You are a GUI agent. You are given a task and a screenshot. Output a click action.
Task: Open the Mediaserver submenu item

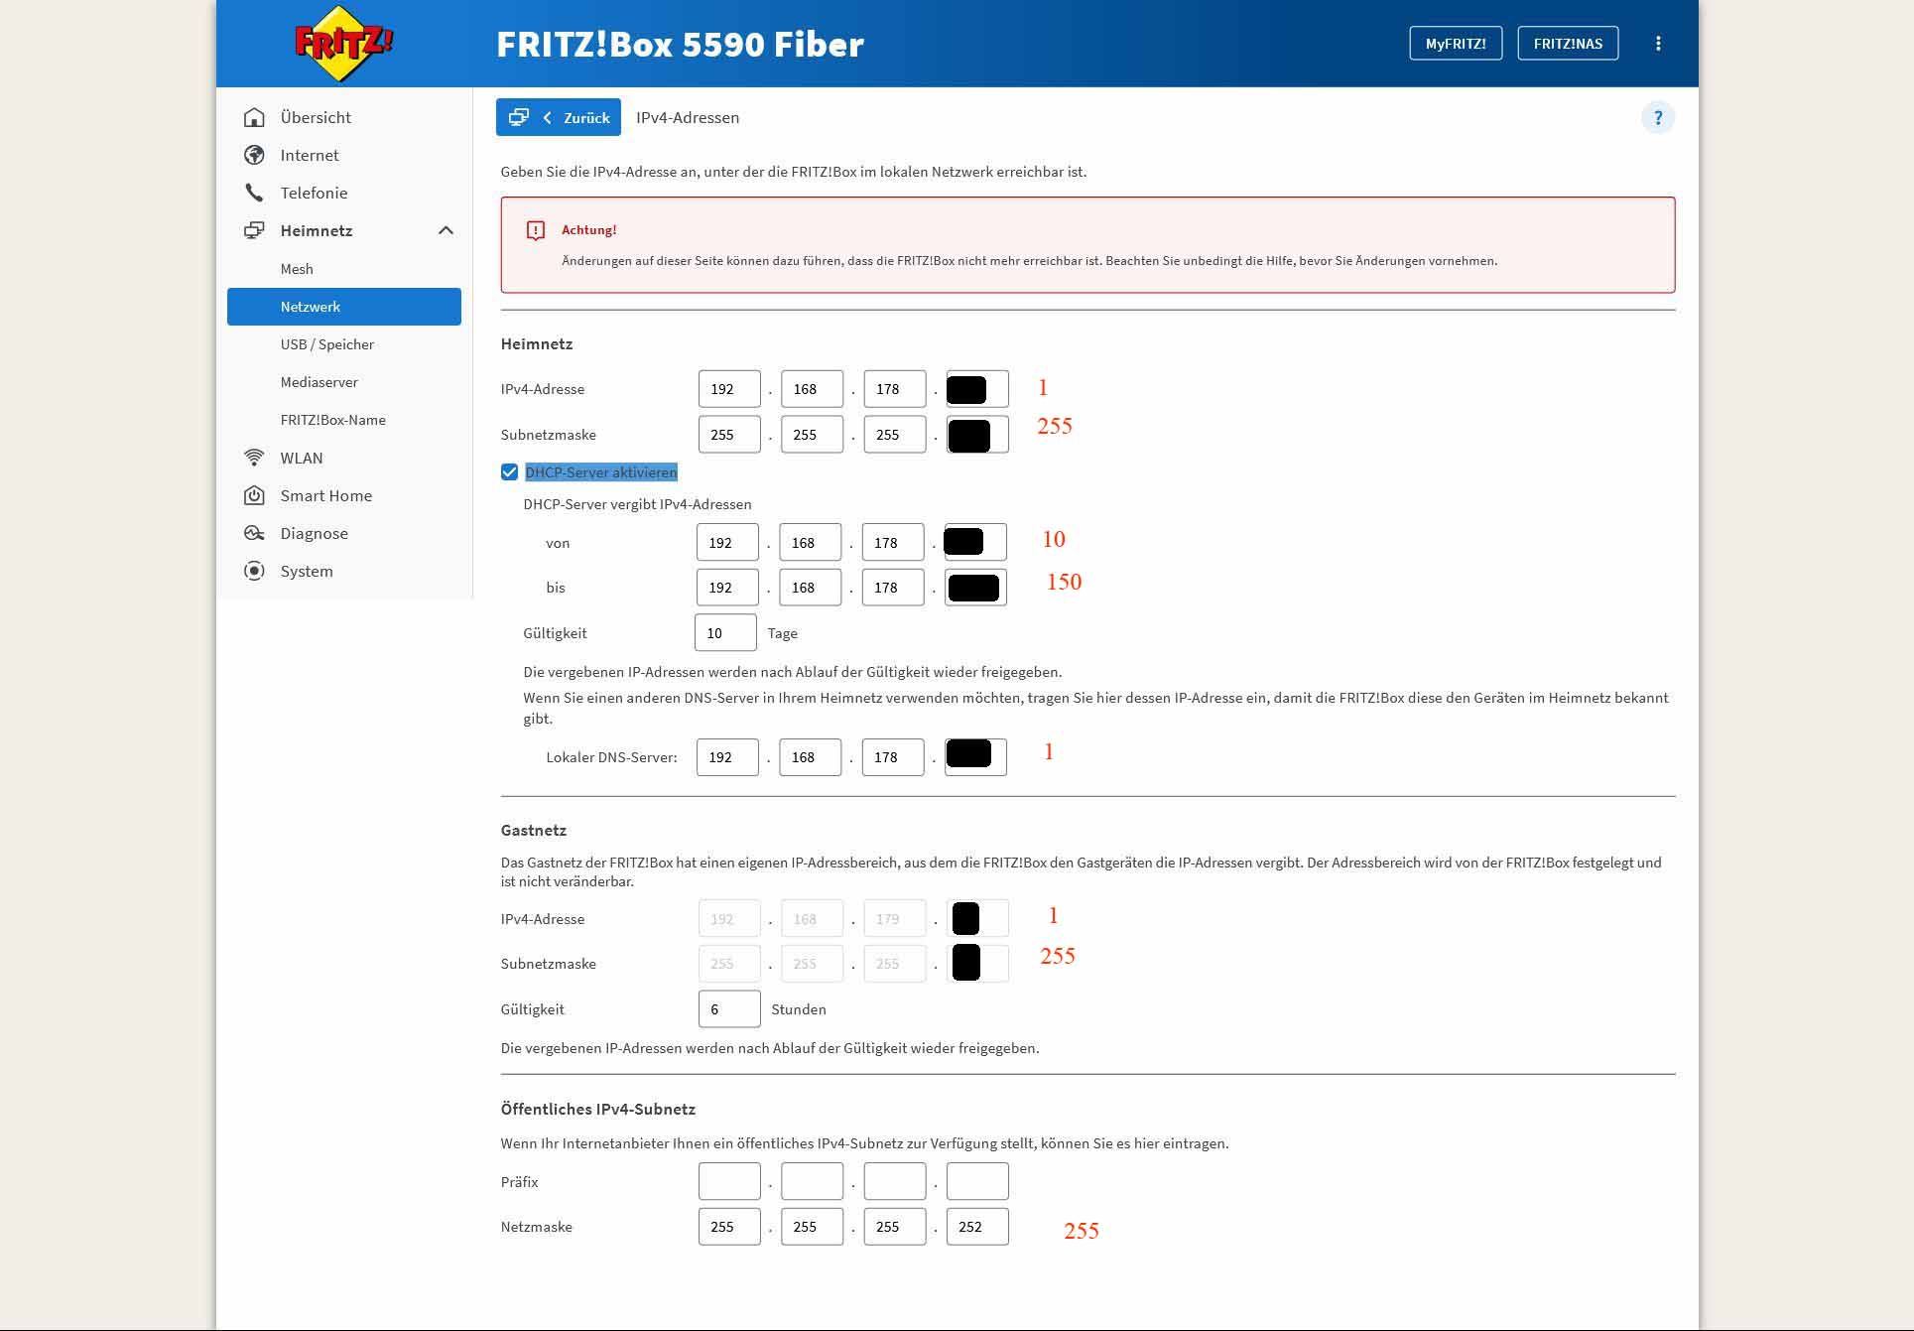(319, 382)
